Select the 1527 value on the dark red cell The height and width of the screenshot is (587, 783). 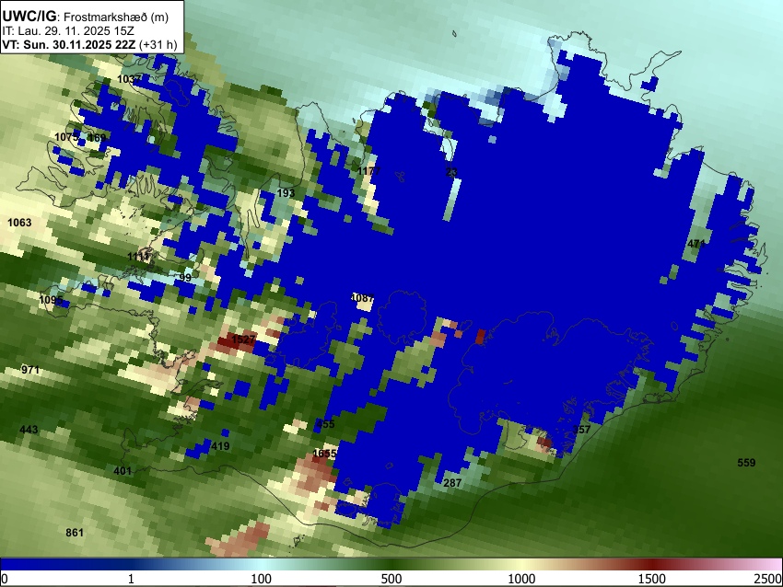click(243, 340)
